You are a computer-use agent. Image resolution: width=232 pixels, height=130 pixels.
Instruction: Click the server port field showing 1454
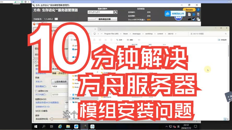[60, 86]
